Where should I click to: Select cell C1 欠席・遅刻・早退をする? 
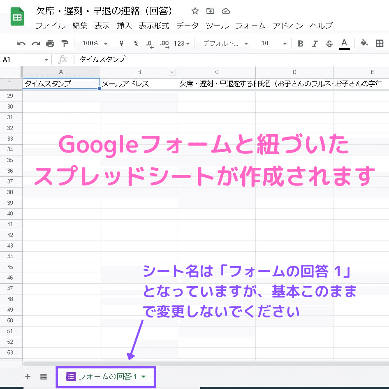217,83
